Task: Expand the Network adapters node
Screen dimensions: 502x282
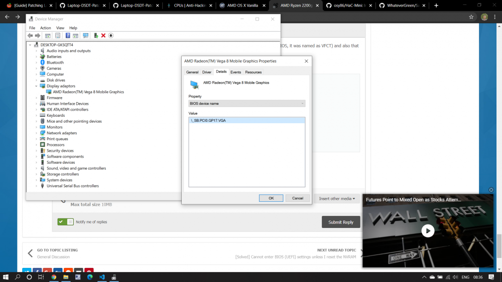Action: (x=36, y=133)
